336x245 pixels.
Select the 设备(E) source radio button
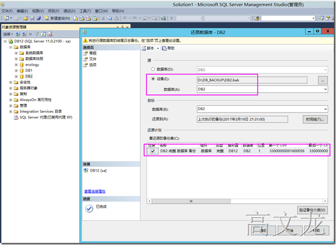point(153,79)
